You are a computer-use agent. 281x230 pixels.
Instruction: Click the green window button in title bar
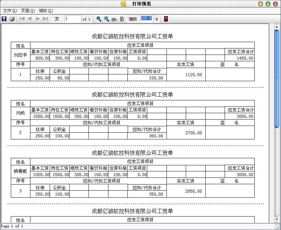point(268,4)
